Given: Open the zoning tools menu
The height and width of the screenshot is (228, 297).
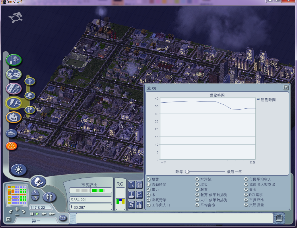Looking at the screenshot, I should tap(14, 74).
